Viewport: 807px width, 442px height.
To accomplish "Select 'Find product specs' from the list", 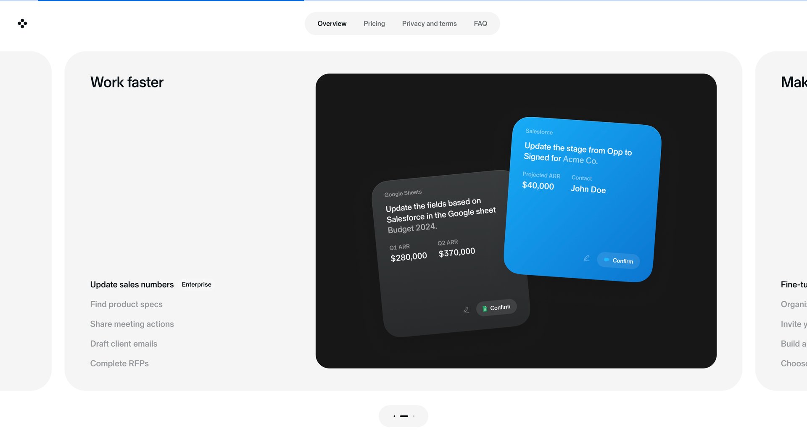I will [126, 304].
